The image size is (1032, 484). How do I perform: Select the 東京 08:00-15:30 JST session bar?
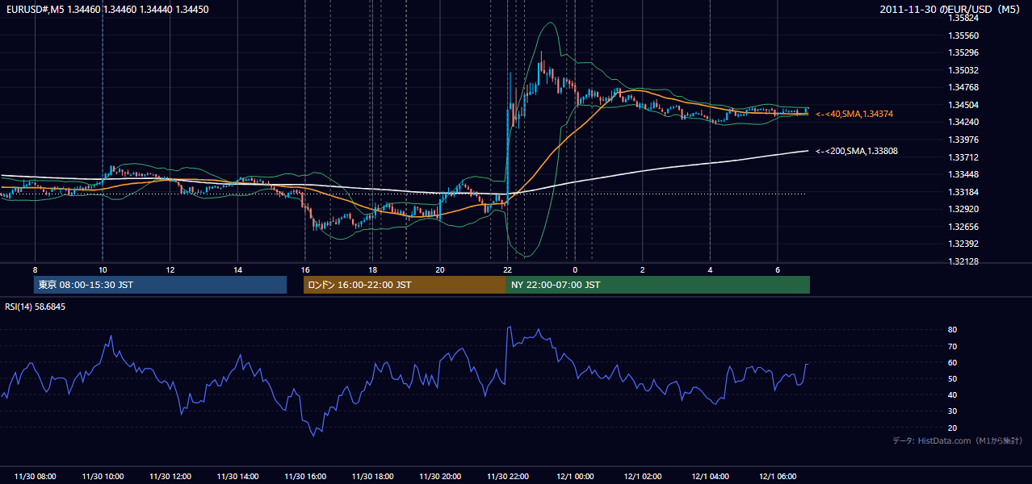[160, 285]
